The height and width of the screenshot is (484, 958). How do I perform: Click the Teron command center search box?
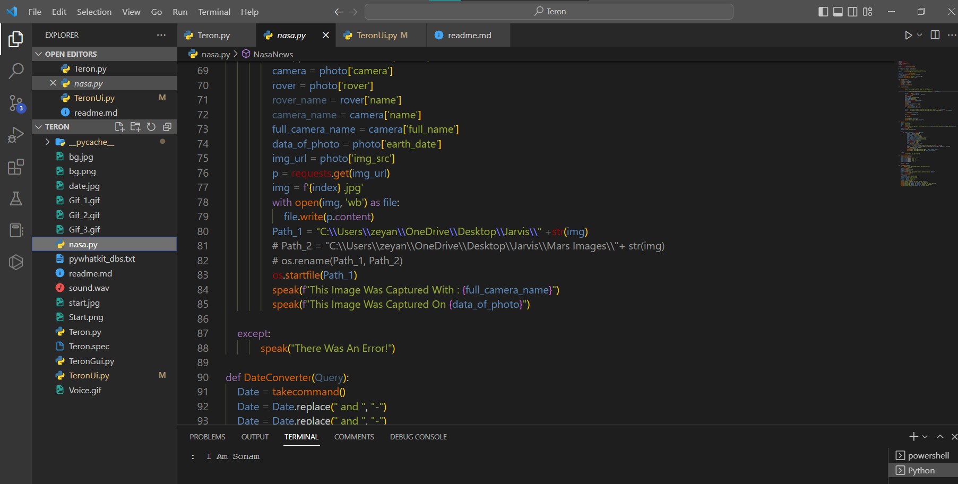coord(549,12)
